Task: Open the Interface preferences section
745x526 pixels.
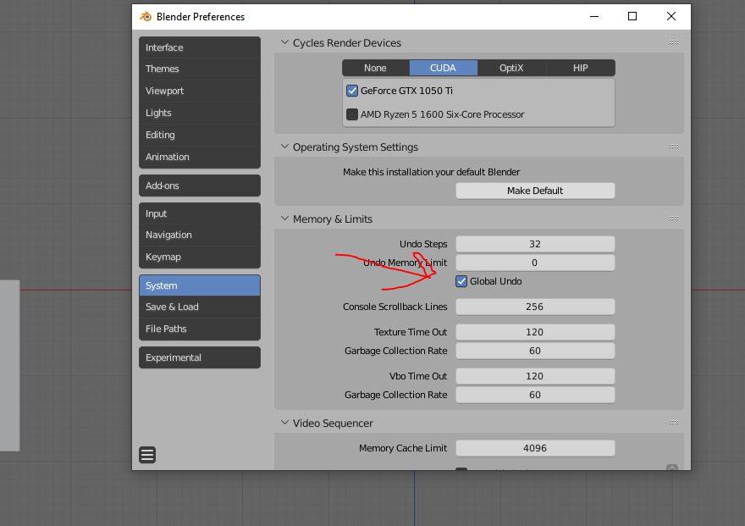Action: click(200, 47)
